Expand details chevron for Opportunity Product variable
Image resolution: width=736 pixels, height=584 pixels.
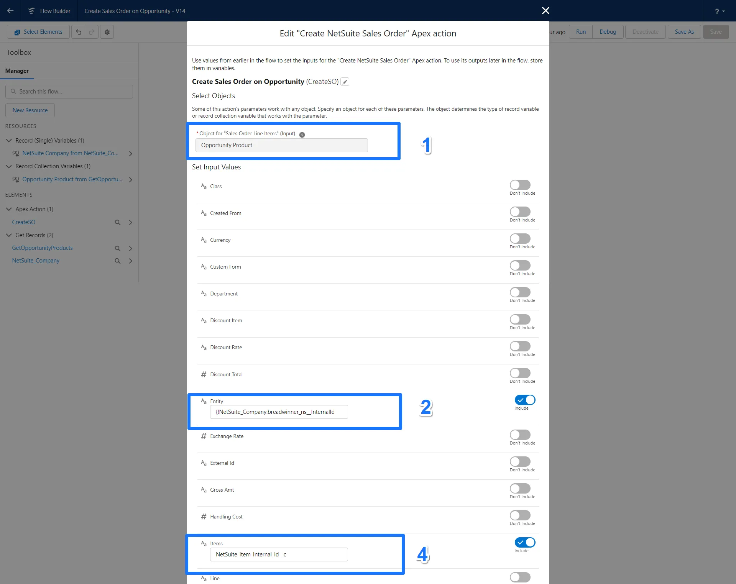pyautogui.click(x=131, y=180)
